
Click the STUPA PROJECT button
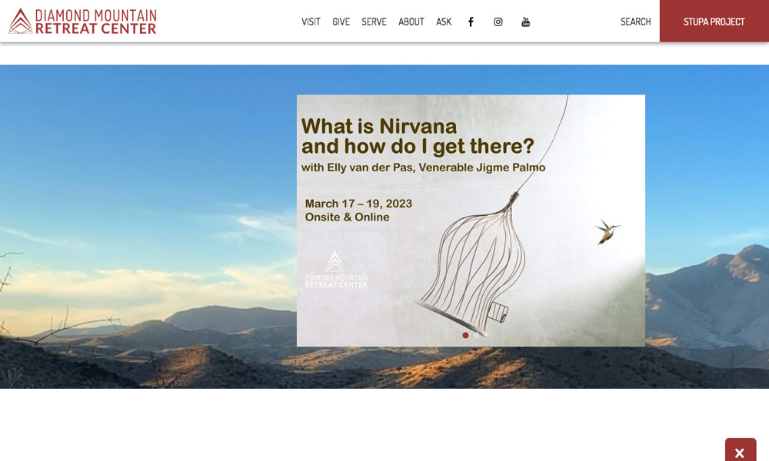[x=714, y=22]
